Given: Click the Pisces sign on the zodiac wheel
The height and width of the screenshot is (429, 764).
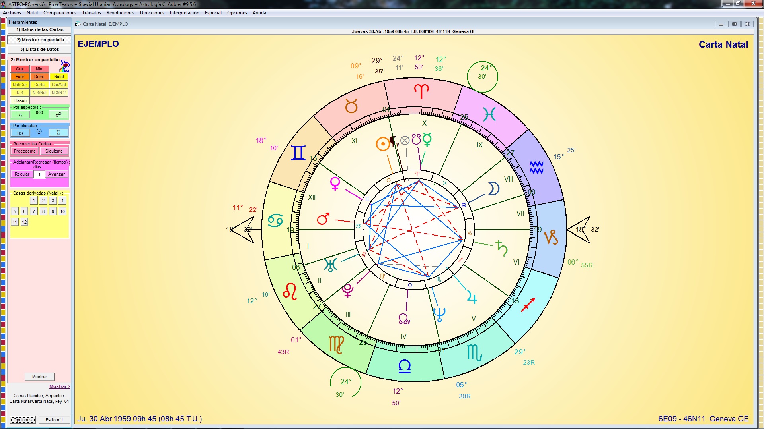Looking at the screenshot, I should click(489, 114).
